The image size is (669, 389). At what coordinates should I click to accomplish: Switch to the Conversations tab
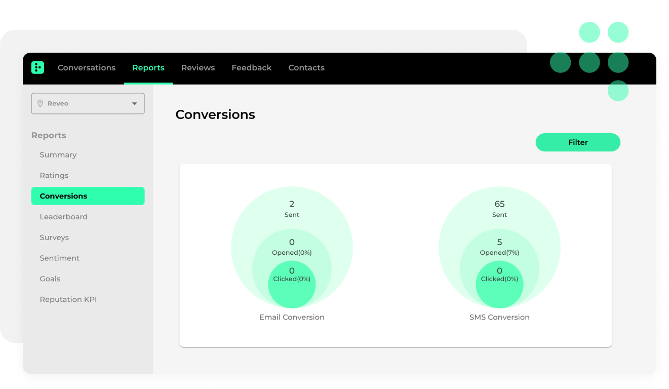(x=87, y=67)
